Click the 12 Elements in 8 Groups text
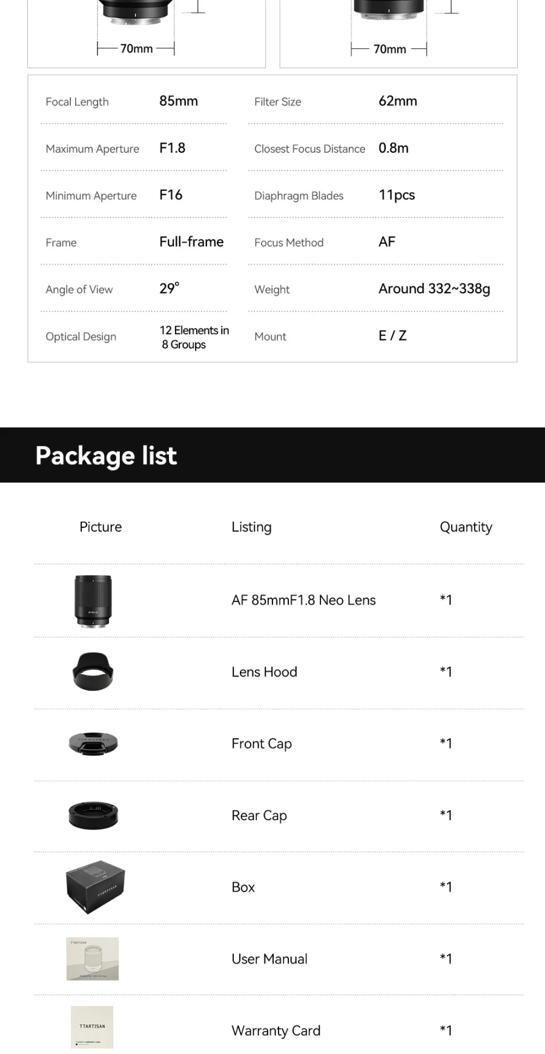Screen dimensions: 545x1054 tap(194, 337)
